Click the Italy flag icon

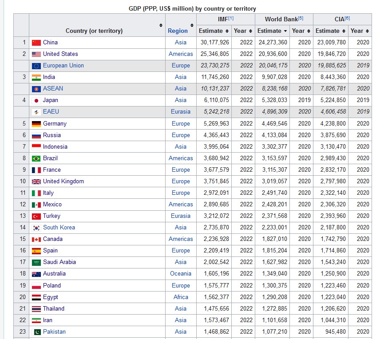(36, 193)
